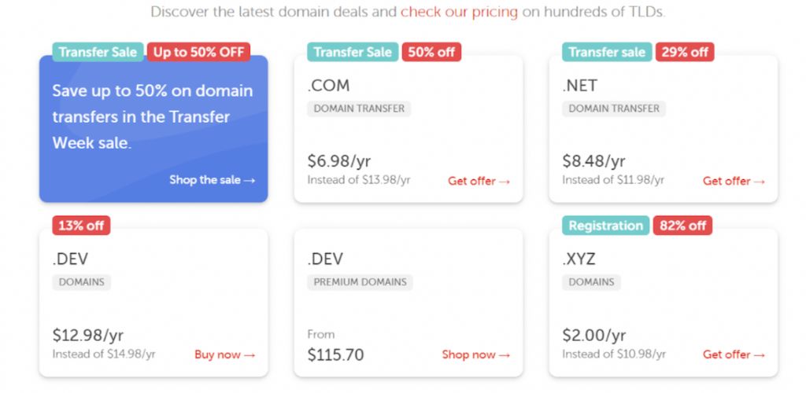
Task: Click the 'DOMAIN TRANSFER' tag under .COM
Action: click(x=359, y=108)
